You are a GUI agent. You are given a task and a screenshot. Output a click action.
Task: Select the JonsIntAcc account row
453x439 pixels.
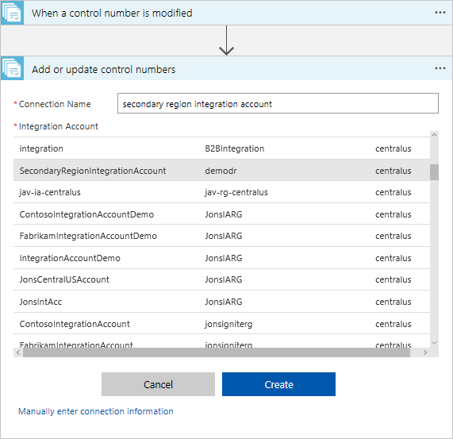(x=221, y=302)
